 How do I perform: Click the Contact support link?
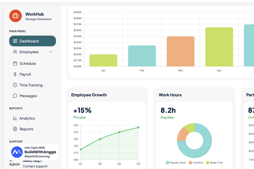tap(35, 166)
